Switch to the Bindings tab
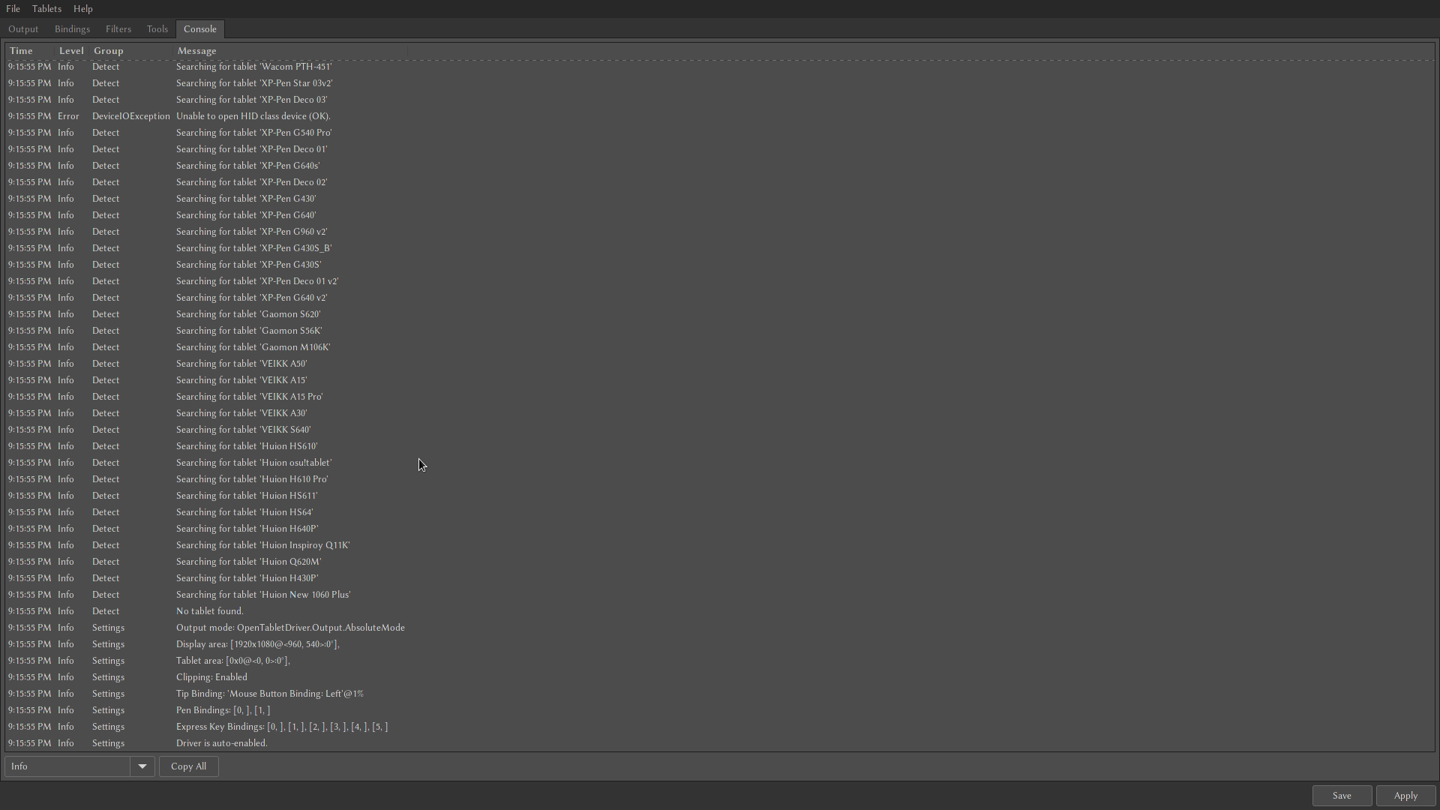1440x810 pixels. tap(71, 28)
